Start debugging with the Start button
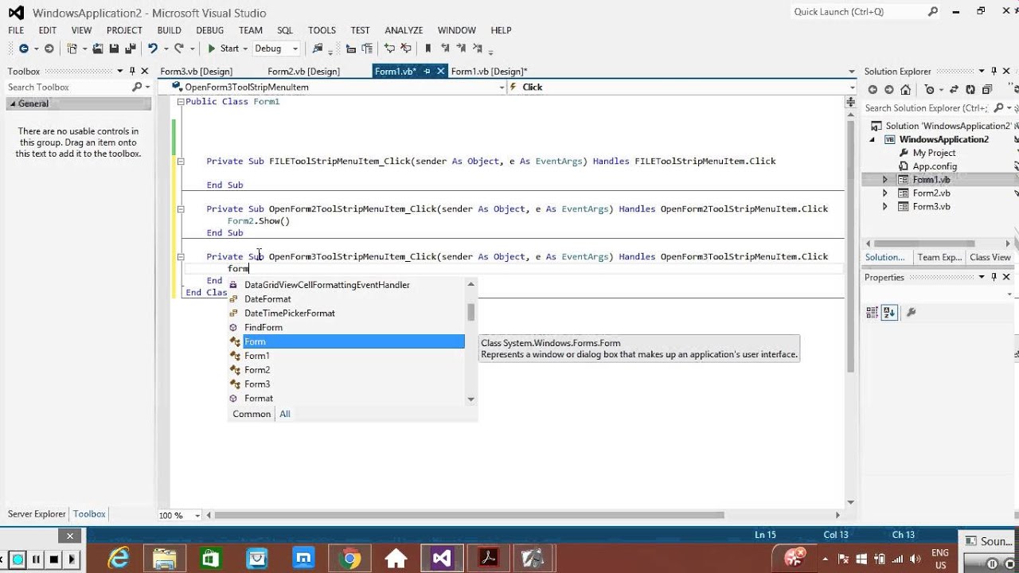 coord(223,49)
